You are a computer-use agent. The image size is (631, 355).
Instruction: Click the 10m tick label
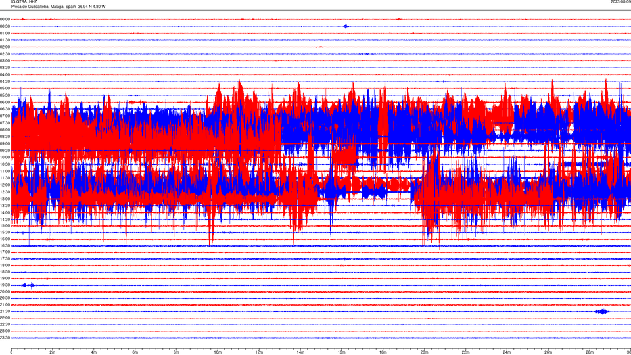point(218,352)
